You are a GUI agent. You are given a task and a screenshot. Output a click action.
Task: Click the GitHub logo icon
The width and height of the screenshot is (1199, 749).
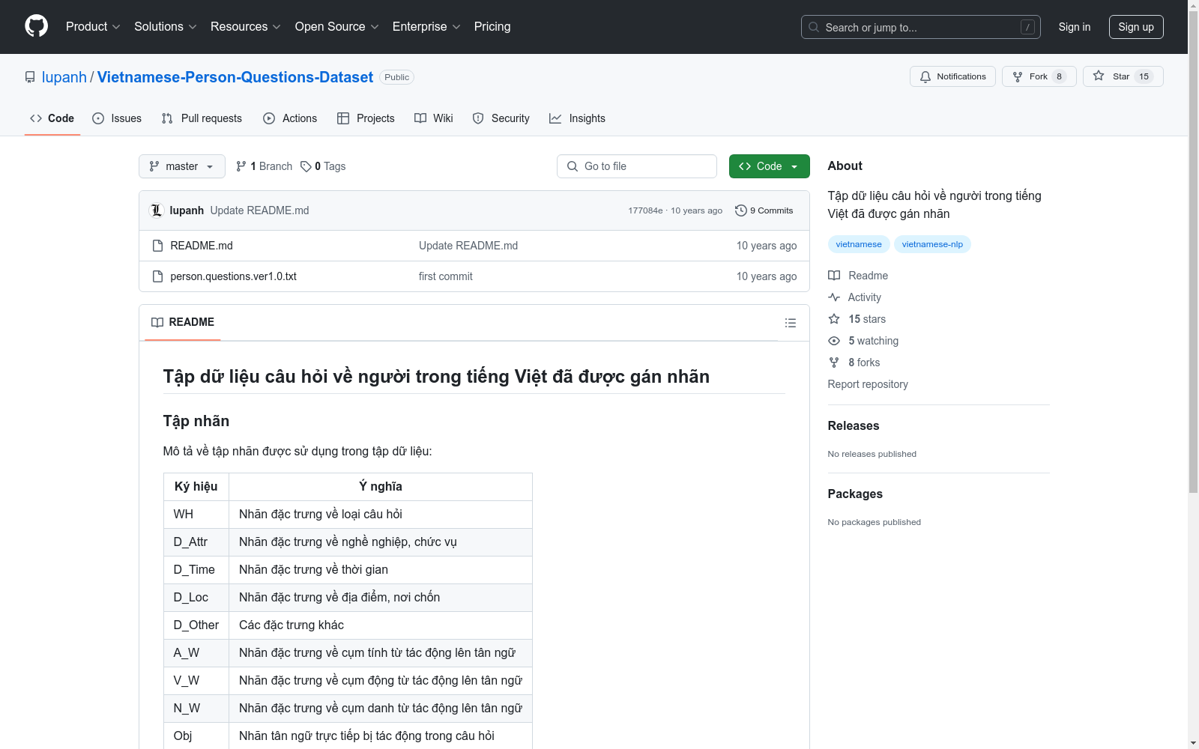(x=36, y=26)
